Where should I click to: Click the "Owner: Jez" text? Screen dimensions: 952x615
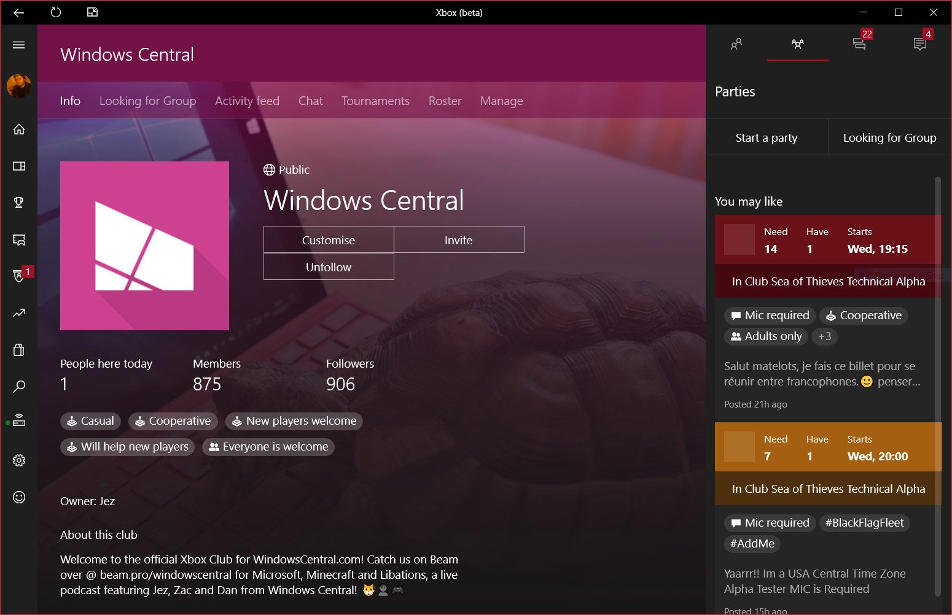point(88,501)
